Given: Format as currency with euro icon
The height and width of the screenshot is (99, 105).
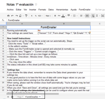Looking at the screenshot, I should tap(32, 16).
